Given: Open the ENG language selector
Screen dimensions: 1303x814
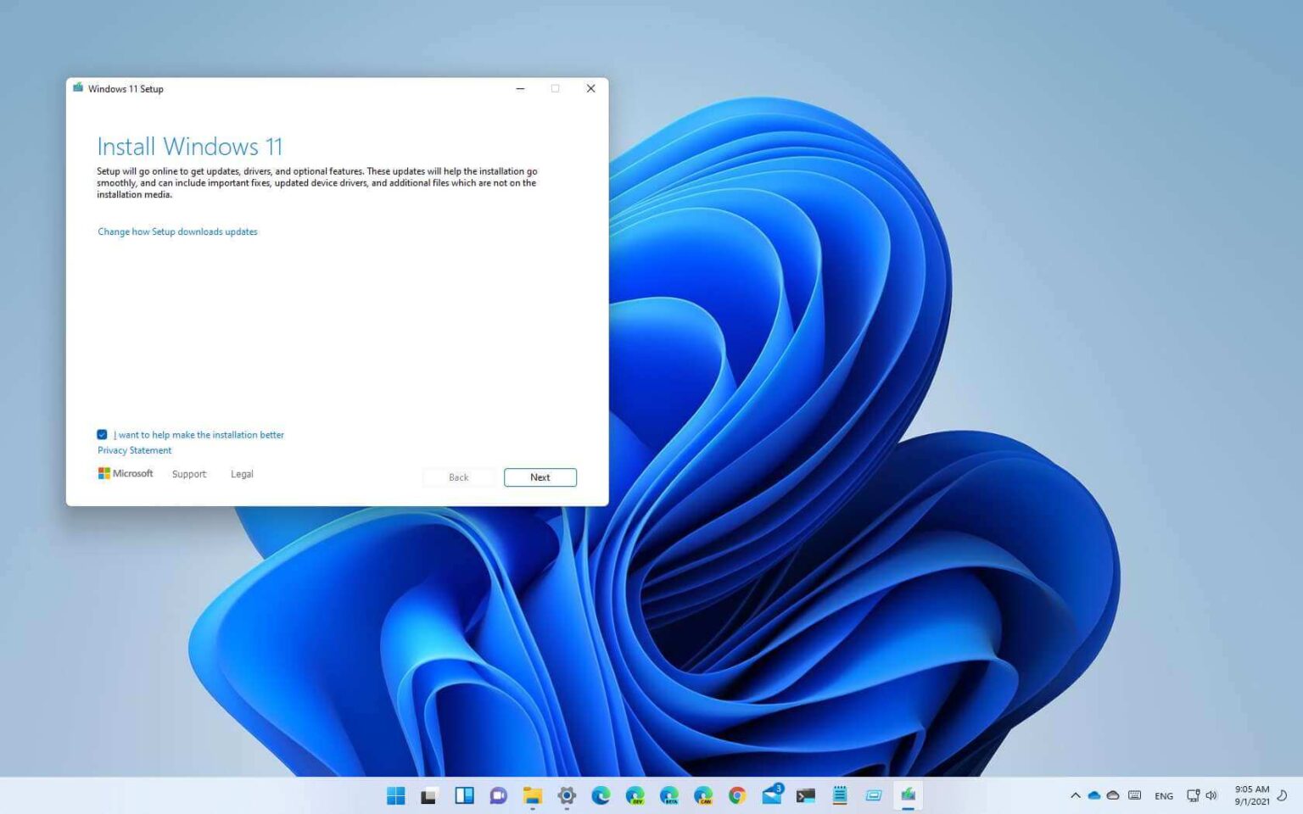Looking at the screenshot, I should tap(1164, 795).
